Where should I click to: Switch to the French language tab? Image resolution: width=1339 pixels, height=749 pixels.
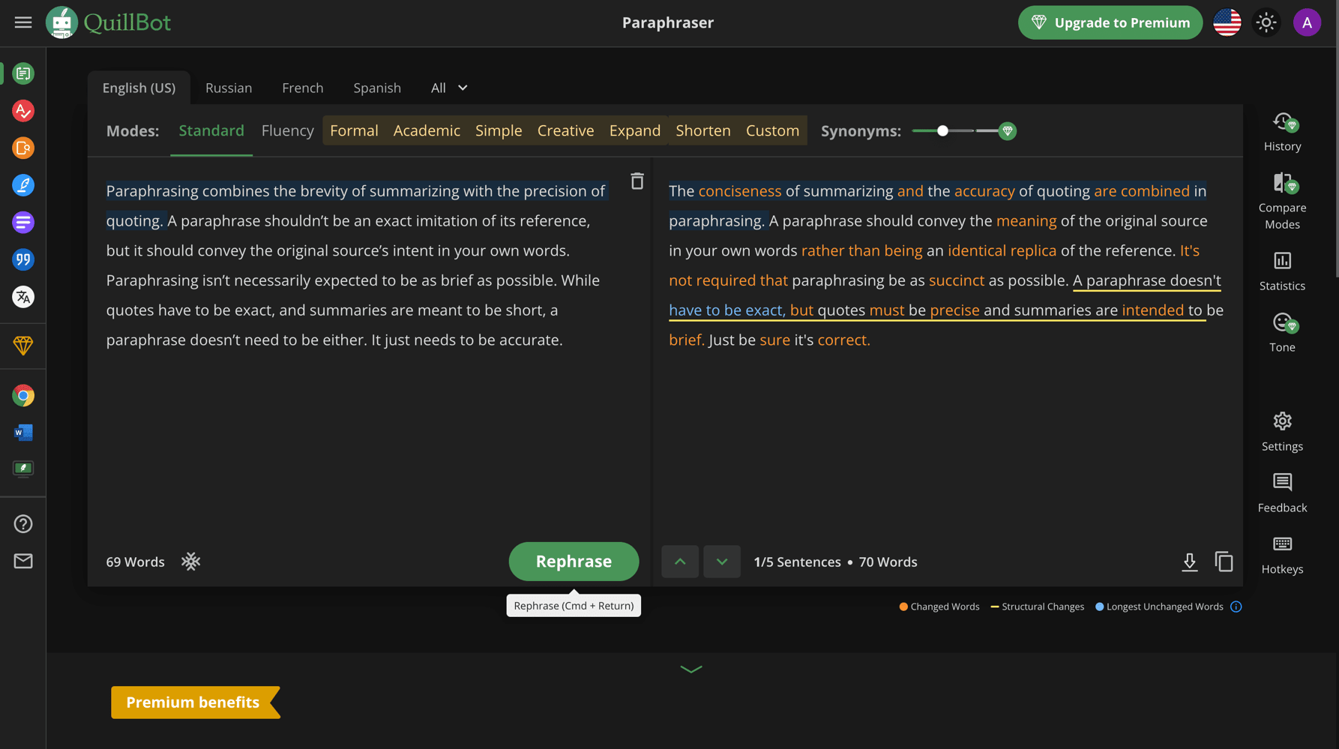tap(302, 88)
